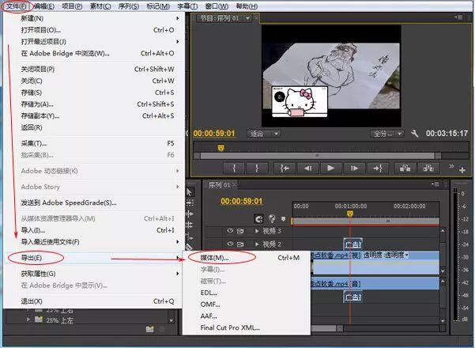The width and height of the screenshot is (475, 348).
Task: Open the 适合 zoom level dropdown
Action: [264, 134]
